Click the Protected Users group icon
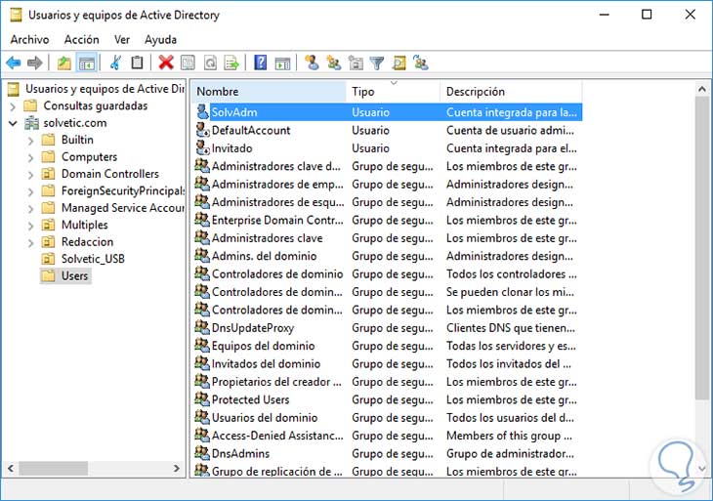713x501 pixels. click(202, 399)
